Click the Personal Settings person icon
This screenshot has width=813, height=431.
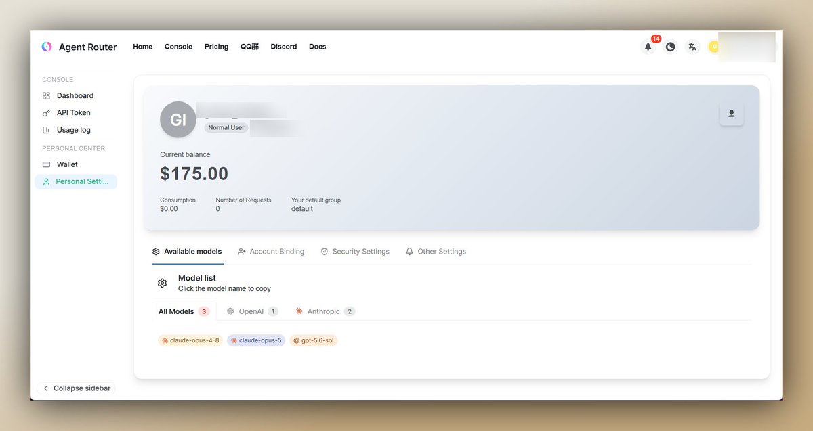point(46,181)
